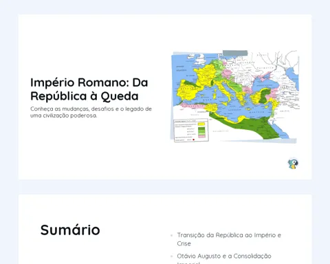Click the second bullet in Sumário list
Viewport: 330px width, 264px height.
coord(172,256)
